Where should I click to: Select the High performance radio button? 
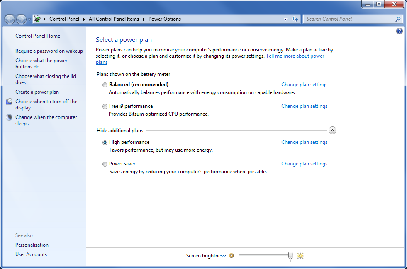point(105,143)
